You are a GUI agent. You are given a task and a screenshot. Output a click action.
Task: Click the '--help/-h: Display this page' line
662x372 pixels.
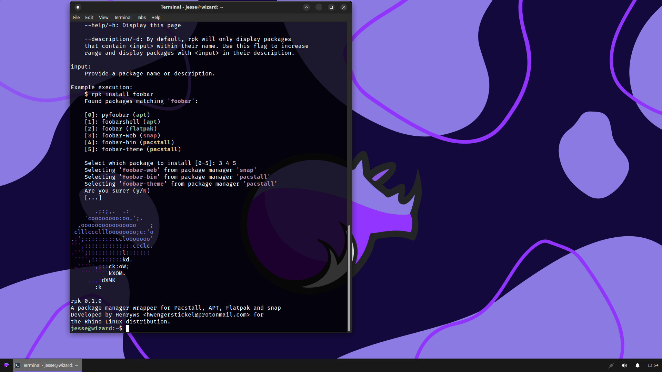[x=133, y=25]
